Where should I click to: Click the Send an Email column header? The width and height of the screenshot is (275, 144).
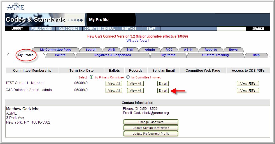164,71
